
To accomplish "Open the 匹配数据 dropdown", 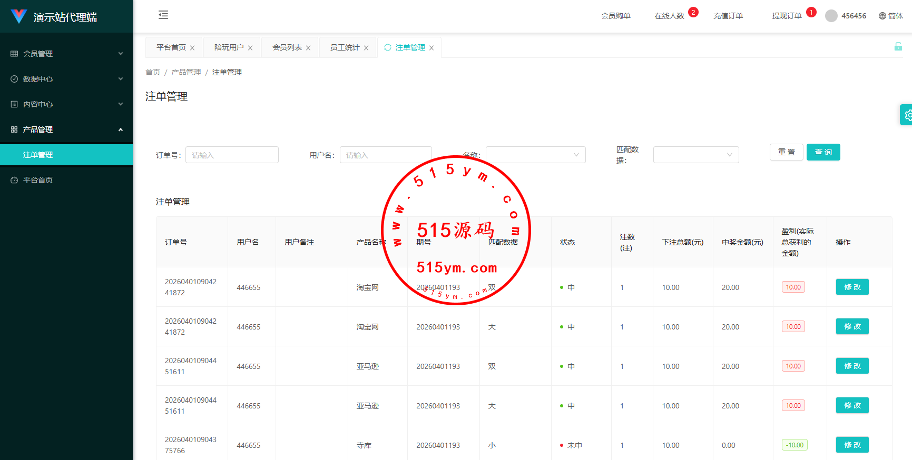I will (695, 155).
